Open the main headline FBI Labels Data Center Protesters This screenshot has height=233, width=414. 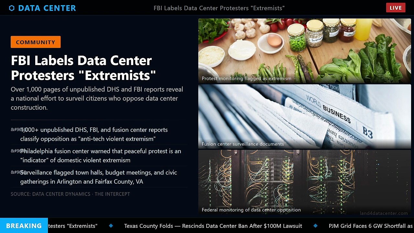[83, 68]
